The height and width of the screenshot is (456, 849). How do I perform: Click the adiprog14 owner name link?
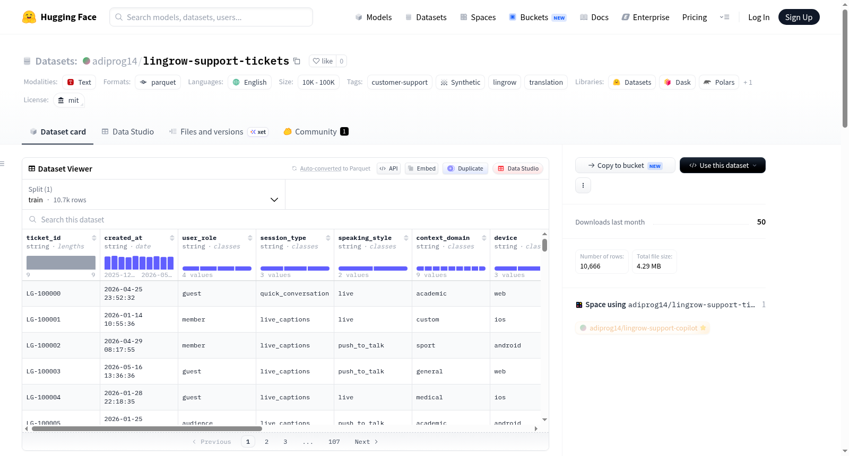tap(115, 61)
